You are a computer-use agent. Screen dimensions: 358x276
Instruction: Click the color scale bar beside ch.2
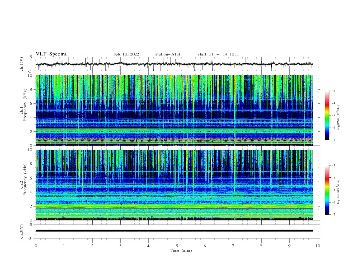pos(327,190)
